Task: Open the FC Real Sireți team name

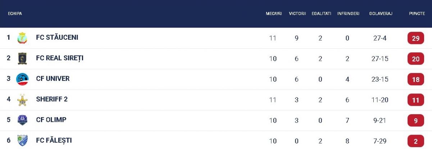Action: click(60, 58)
